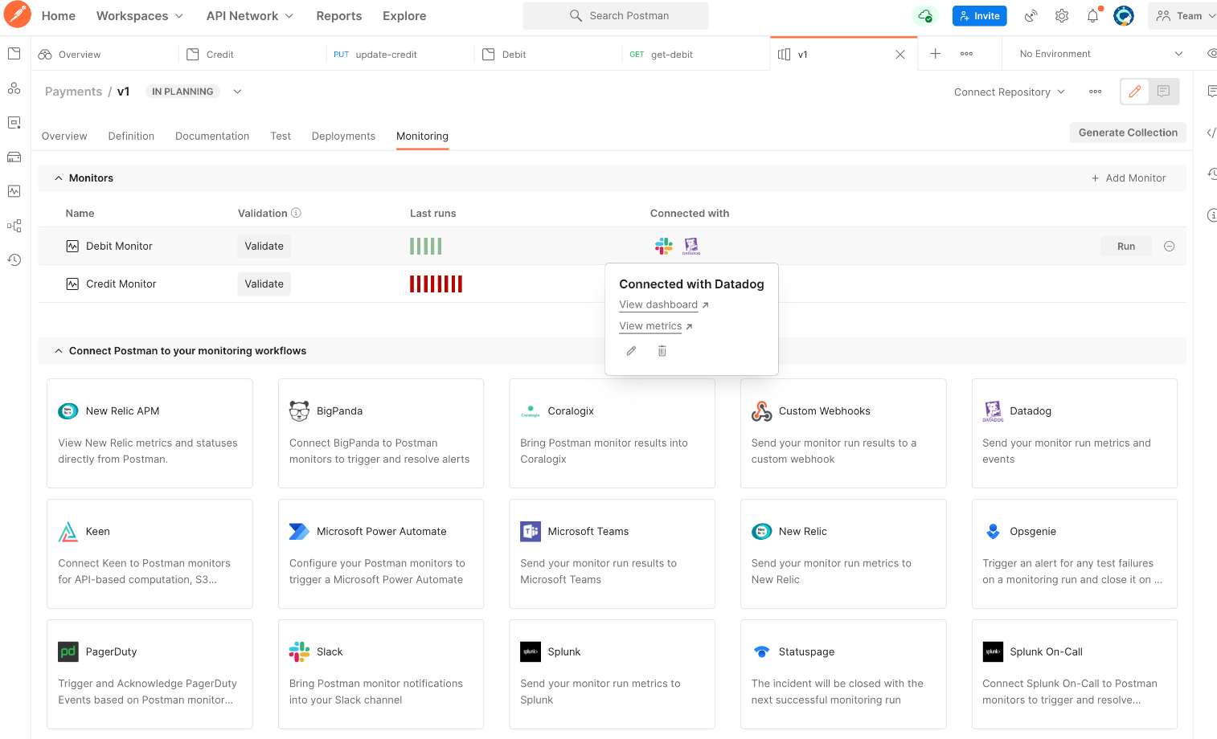Select the New Relic APM integration card

pos(150,433)
